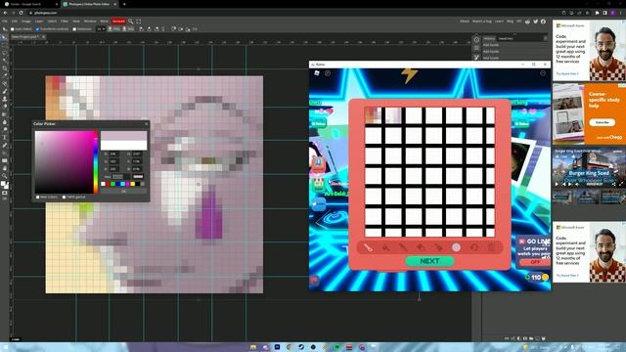Open the Image menu
This screenshot has width=626, height=352.
click(26, 22)
